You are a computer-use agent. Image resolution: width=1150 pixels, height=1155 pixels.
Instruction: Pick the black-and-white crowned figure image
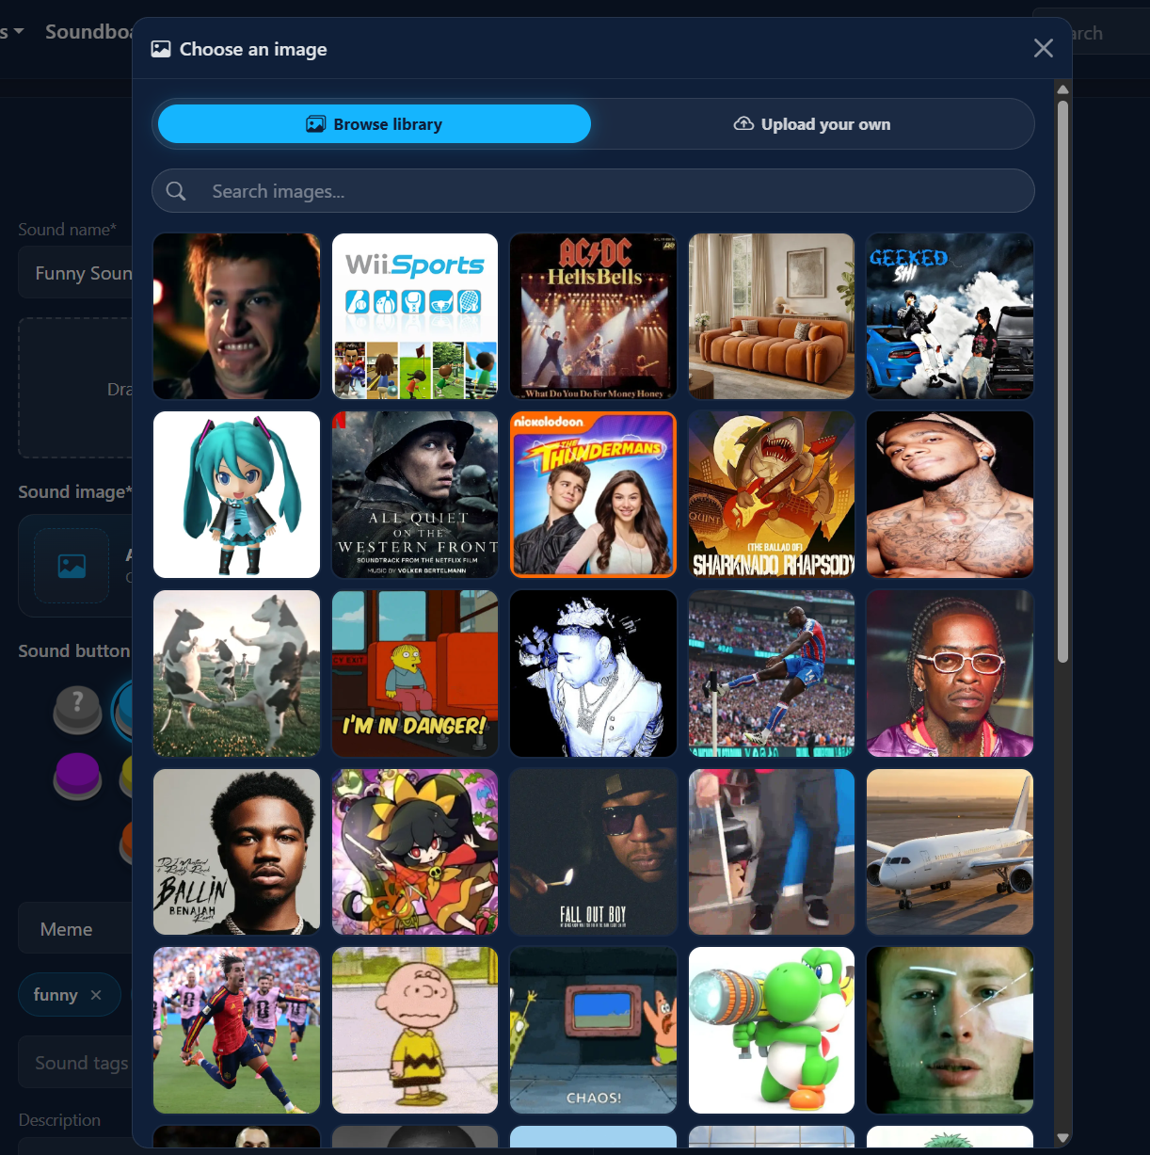pyautogui.click(x=593, y=673)
